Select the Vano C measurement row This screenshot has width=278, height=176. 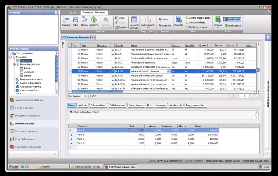82,139
